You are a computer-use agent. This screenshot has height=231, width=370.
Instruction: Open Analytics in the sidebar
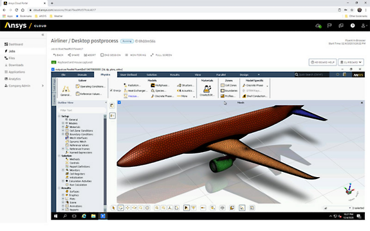point(12,79)
